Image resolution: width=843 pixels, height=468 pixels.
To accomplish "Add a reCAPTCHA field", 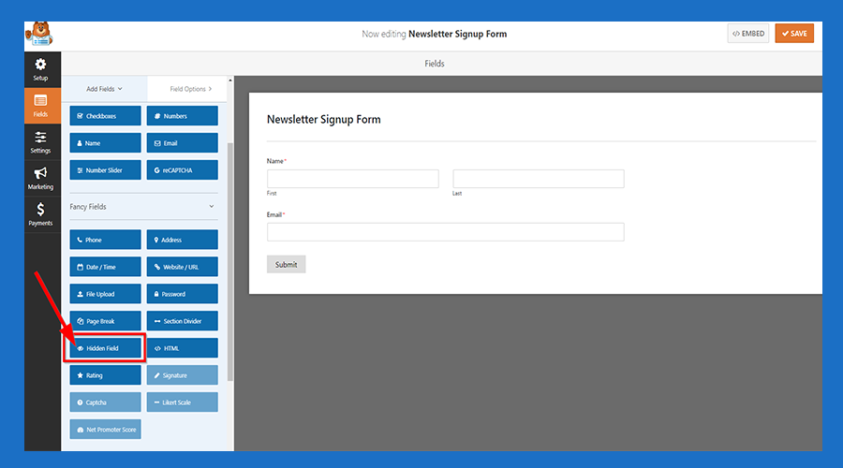I will click(x=182, y=170).
